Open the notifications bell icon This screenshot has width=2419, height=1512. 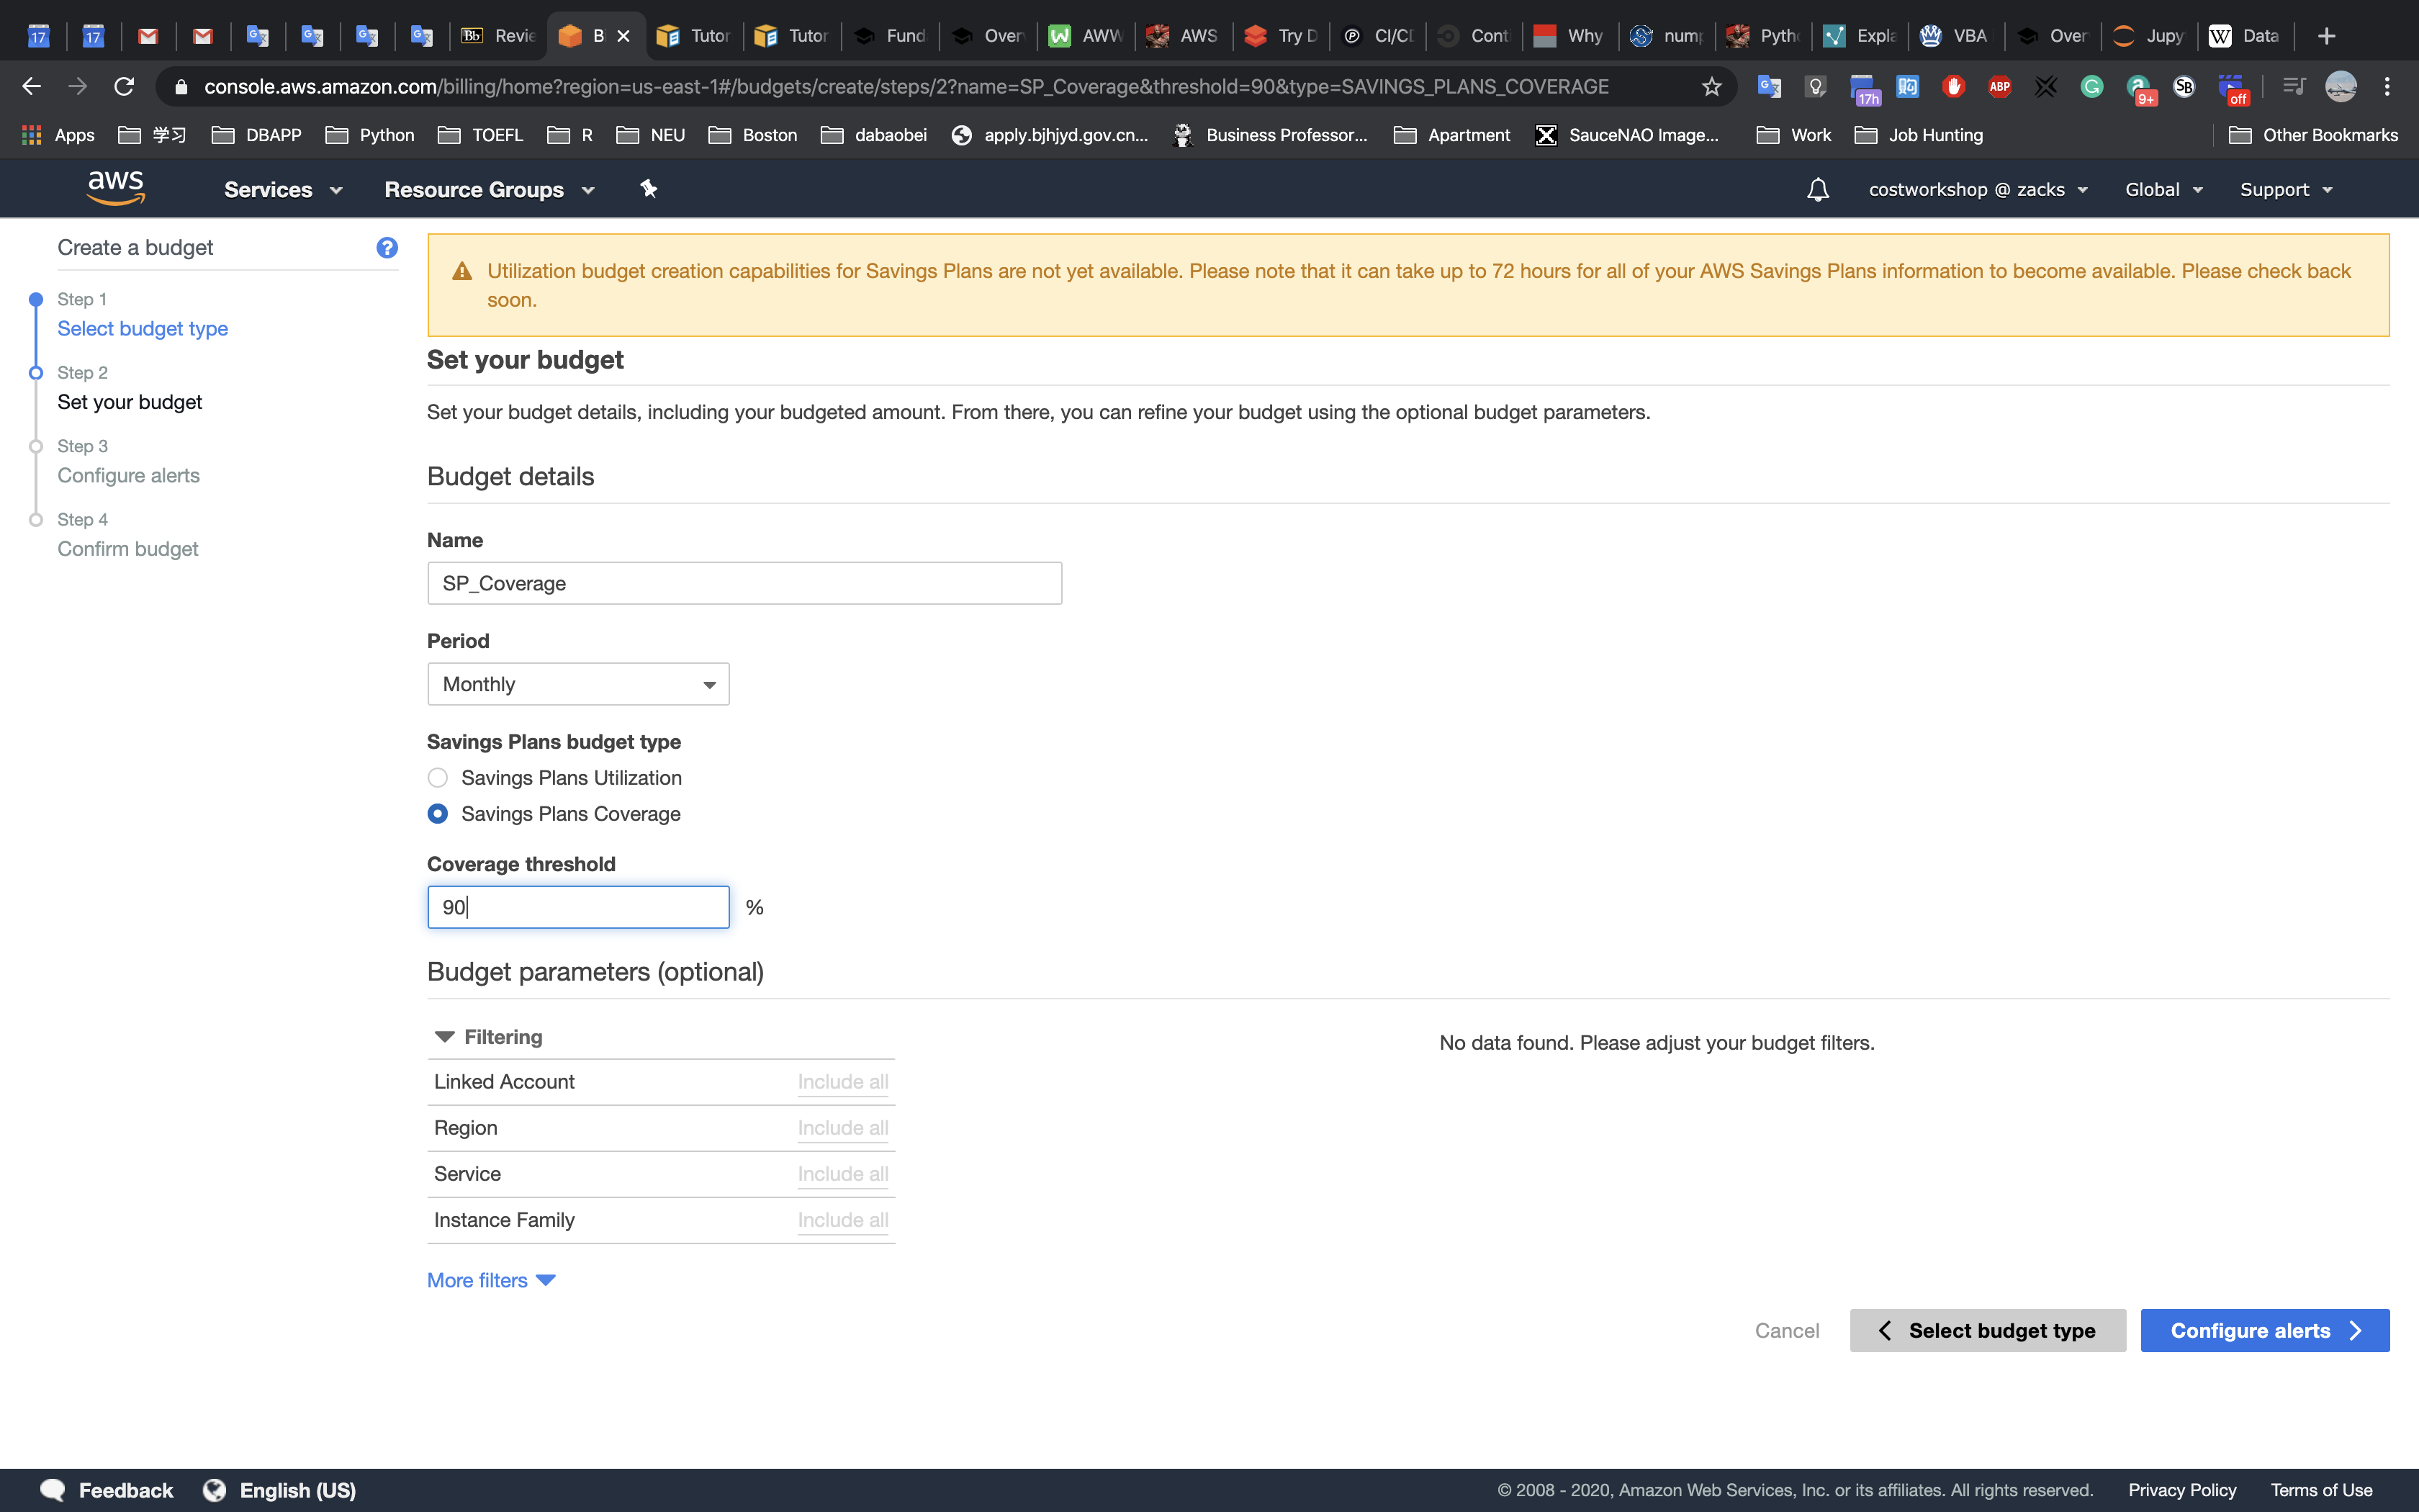1817,189
